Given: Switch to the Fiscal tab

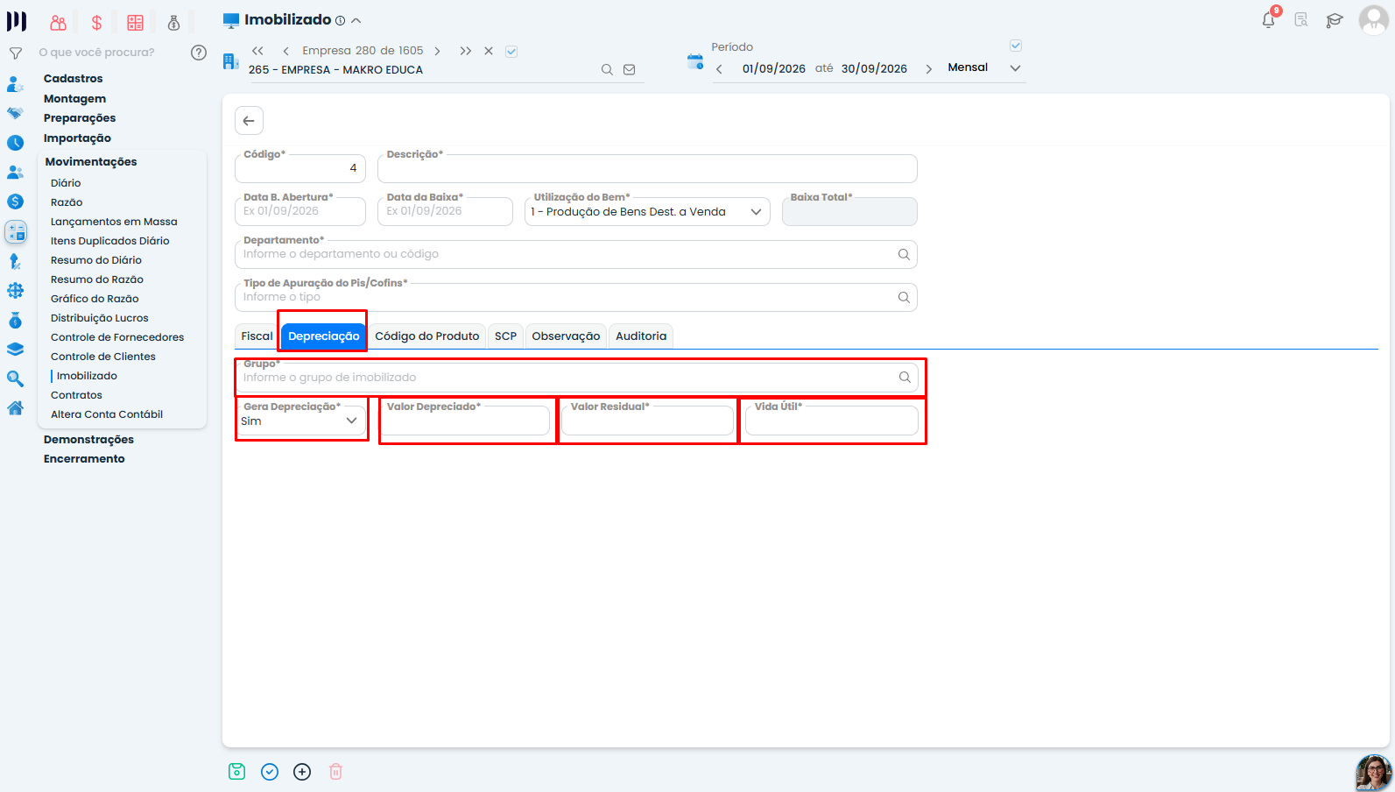Looking at the screenshot, I should tap(257, 336).
